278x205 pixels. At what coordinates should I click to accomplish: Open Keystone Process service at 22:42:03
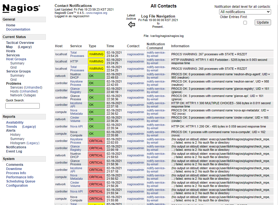[x=76, y=83]
